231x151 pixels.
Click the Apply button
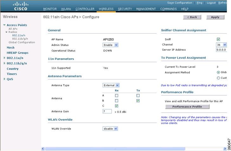[215, 17]
